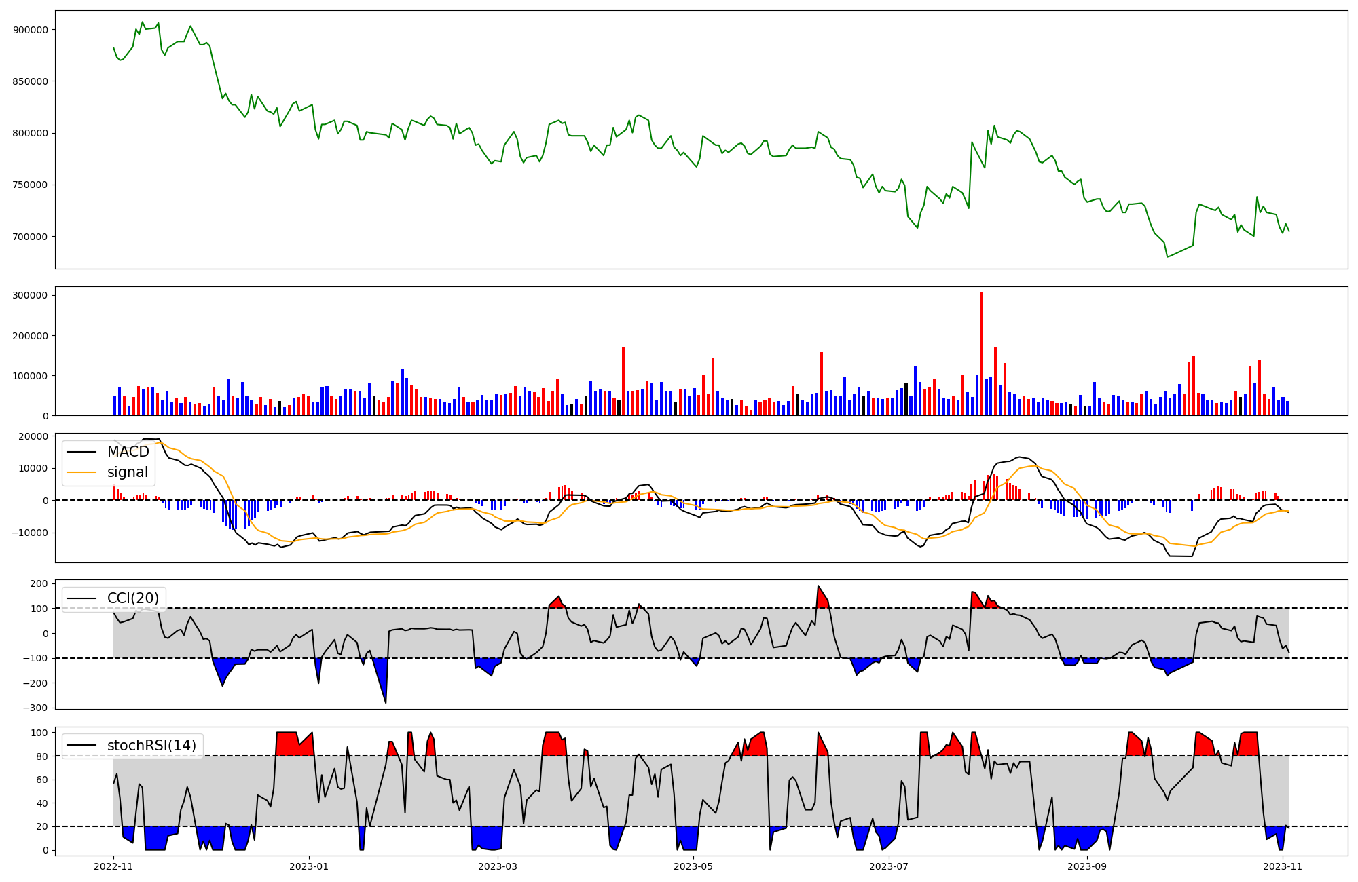Click the stochRSI(14) legend label

151,746
